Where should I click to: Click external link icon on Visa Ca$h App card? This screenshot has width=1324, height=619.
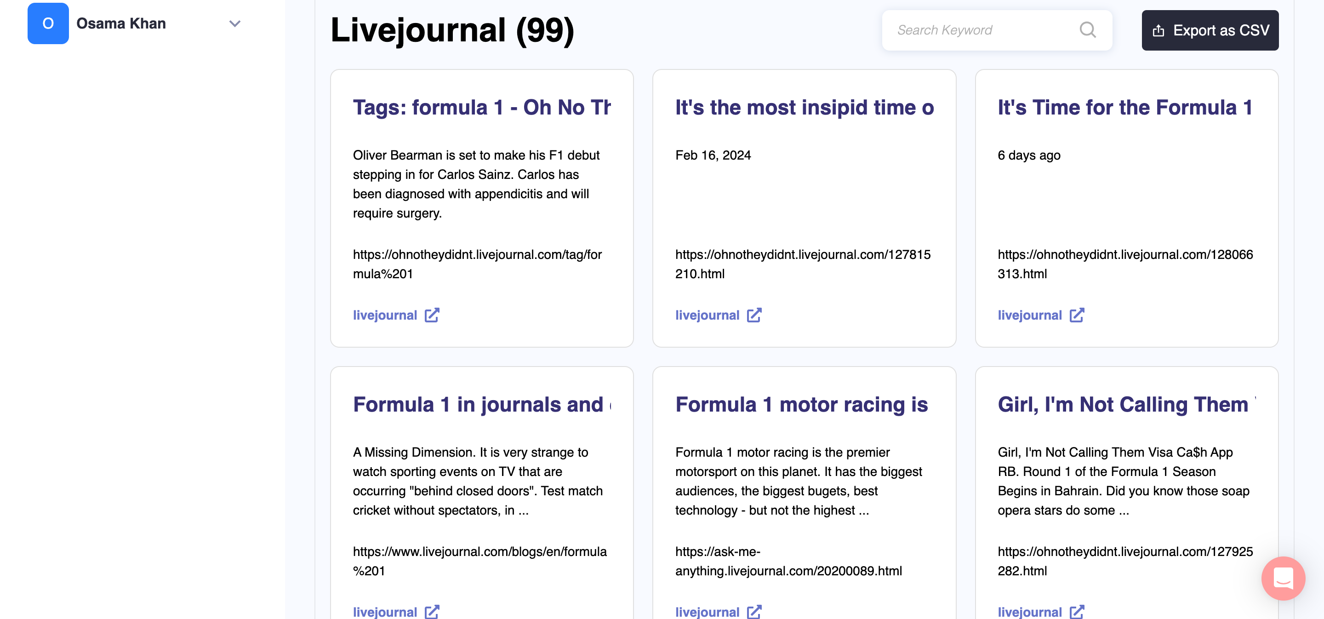1077,612
